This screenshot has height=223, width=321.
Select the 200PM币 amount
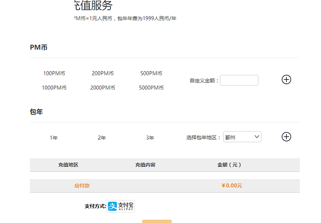coord(102,73)
